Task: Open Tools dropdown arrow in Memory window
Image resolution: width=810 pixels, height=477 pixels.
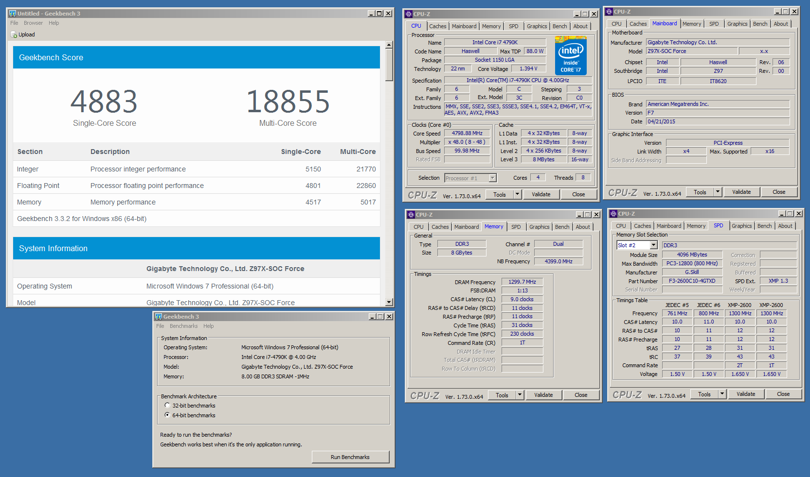Action: 520,395
